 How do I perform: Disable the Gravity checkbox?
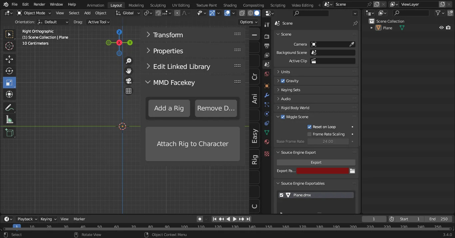[x=283, y=81]
